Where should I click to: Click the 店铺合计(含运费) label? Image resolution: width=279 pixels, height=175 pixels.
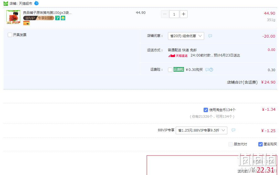click(242, 83)
